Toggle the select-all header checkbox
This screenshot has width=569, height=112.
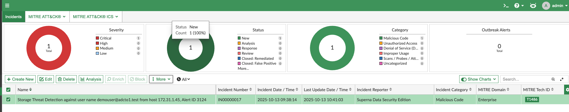point(8,90)
